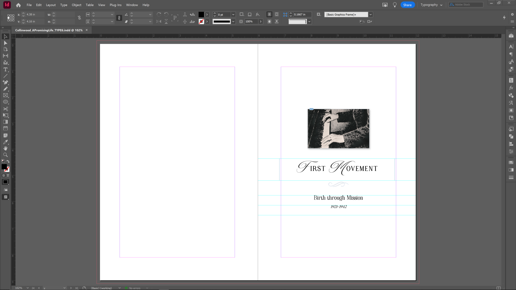Select the Gap tool
516x290 pixels.
click(5, 56)
